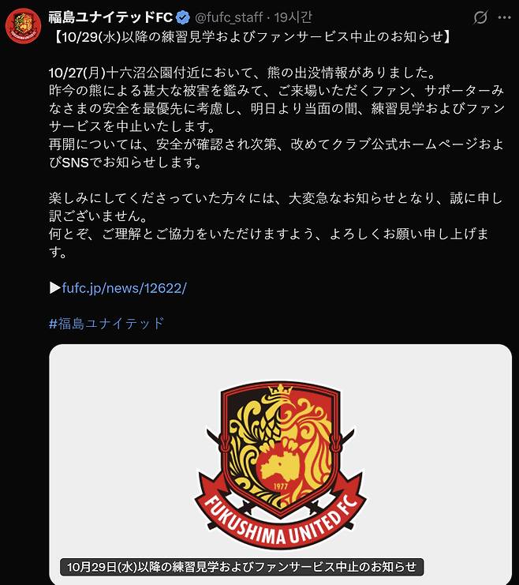Open the fufc.jp/news/12622/ link
The width and height of the screenshot is (519, 585).
124,288
